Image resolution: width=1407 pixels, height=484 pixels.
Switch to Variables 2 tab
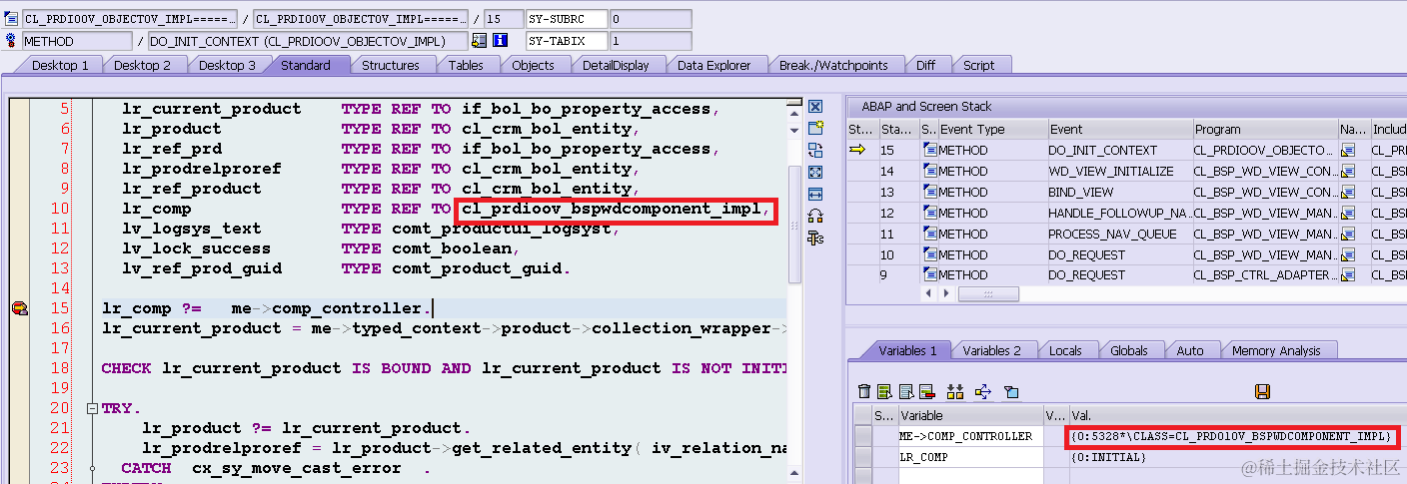[991, 350]
